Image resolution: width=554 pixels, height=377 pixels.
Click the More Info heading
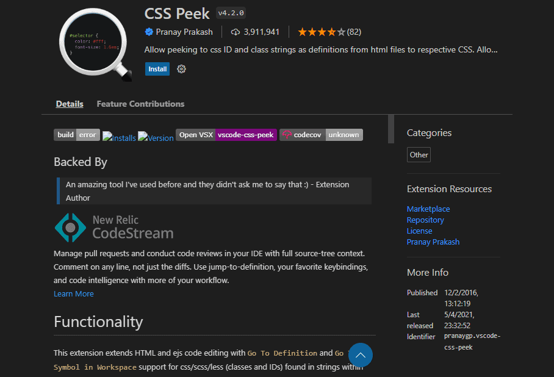coord(428,273)
